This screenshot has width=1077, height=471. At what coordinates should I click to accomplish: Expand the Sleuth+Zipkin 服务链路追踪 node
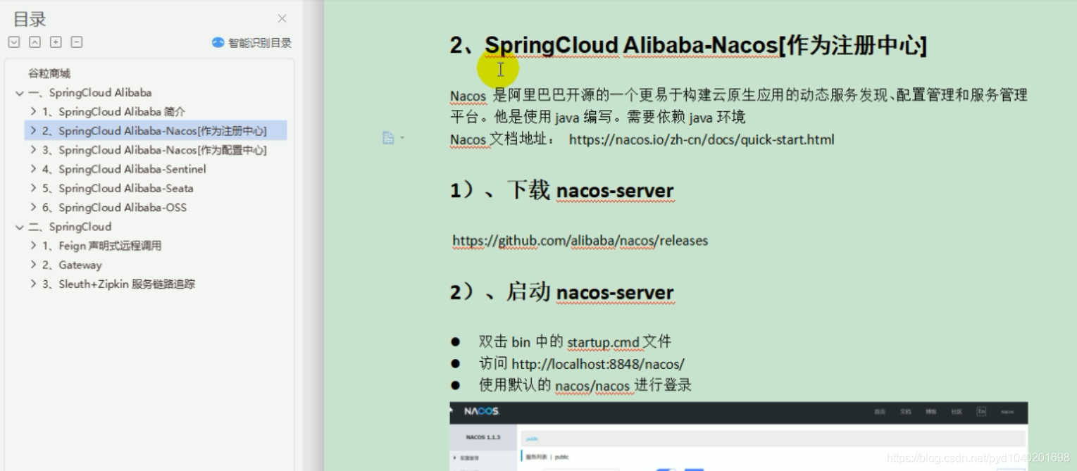[33, 284]
